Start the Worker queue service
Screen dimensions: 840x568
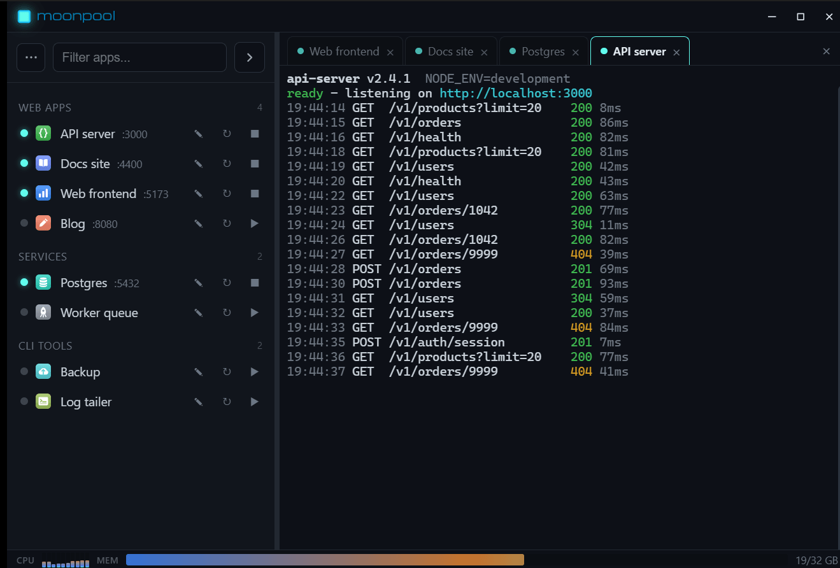(x=255, y=313)
